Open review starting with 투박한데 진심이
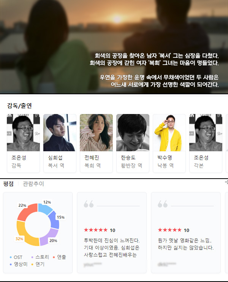Image resolution: width=228 pixels, height=282 pixels. tap(112, 233)
